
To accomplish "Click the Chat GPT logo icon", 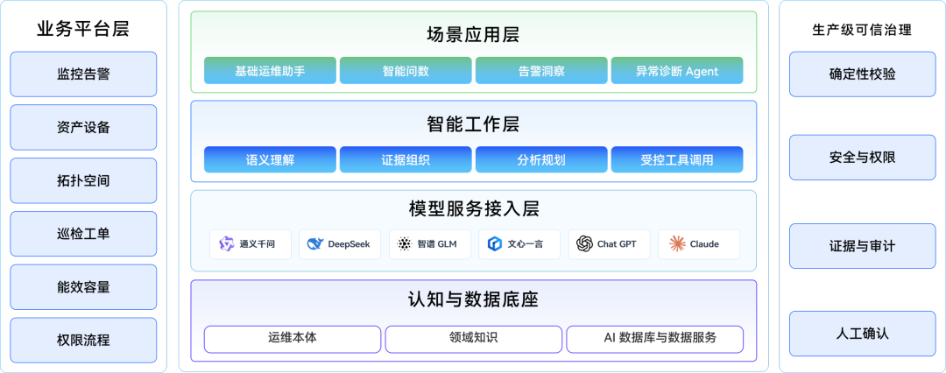I will click(584, 244).
